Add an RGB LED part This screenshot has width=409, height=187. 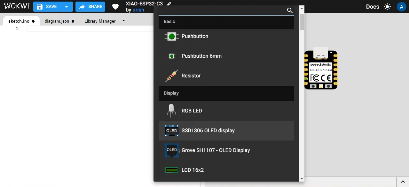tap(226, 111)
